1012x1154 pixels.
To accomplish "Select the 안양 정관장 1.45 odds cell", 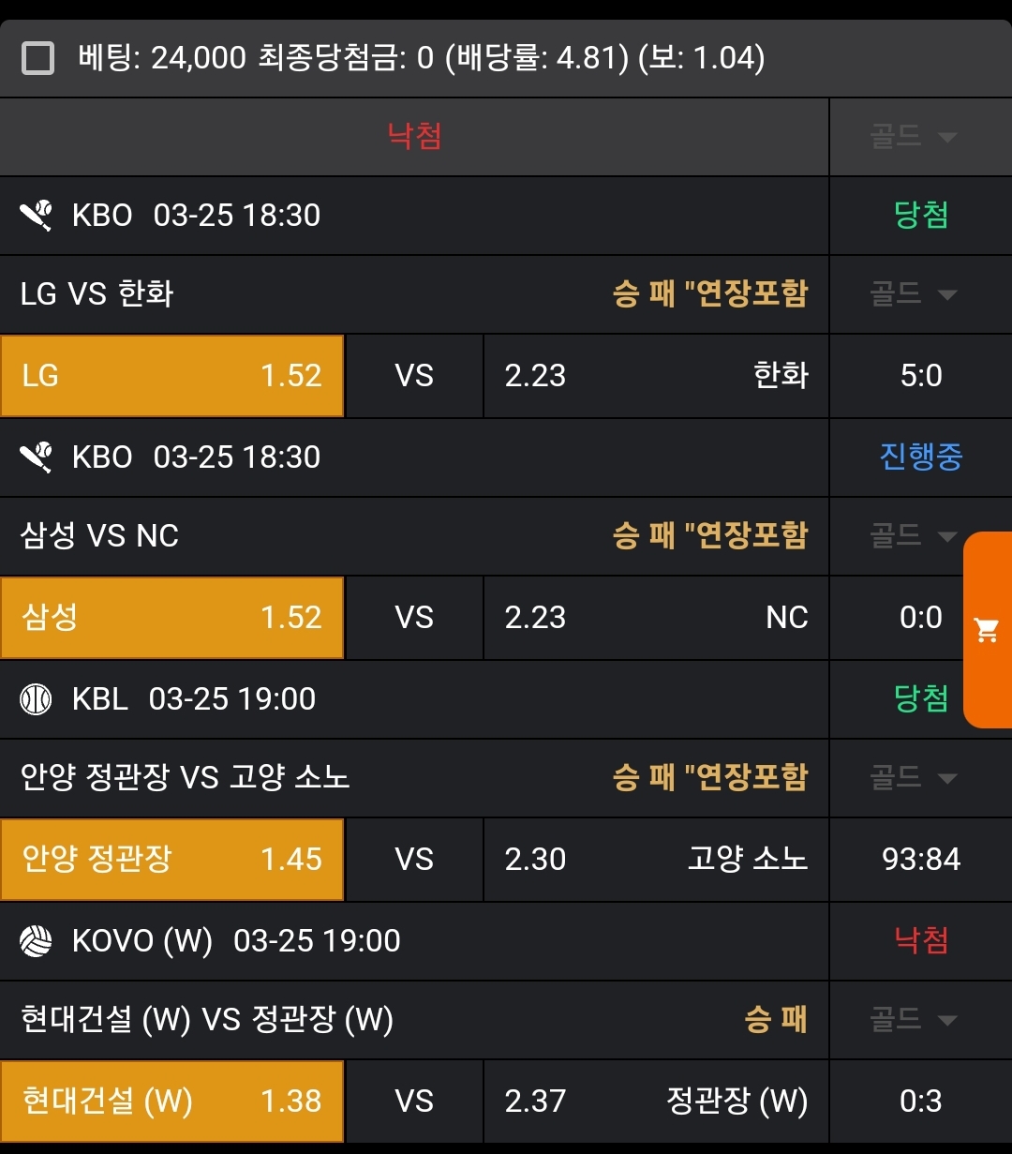I will [172, 860].
